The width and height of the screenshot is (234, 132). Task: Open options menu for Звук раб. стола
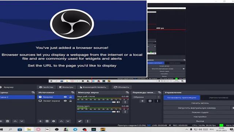(125, 102)
